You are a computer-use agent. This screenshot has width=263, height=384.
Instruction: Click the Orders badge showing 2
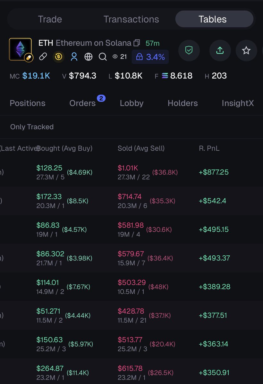(101, 98)
